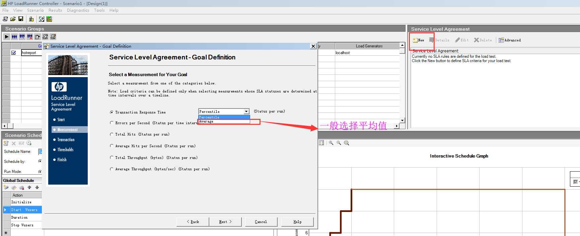
Task: Select Average Hits per Second radio button
Action: pyautogui.click(x=112, y=146)
